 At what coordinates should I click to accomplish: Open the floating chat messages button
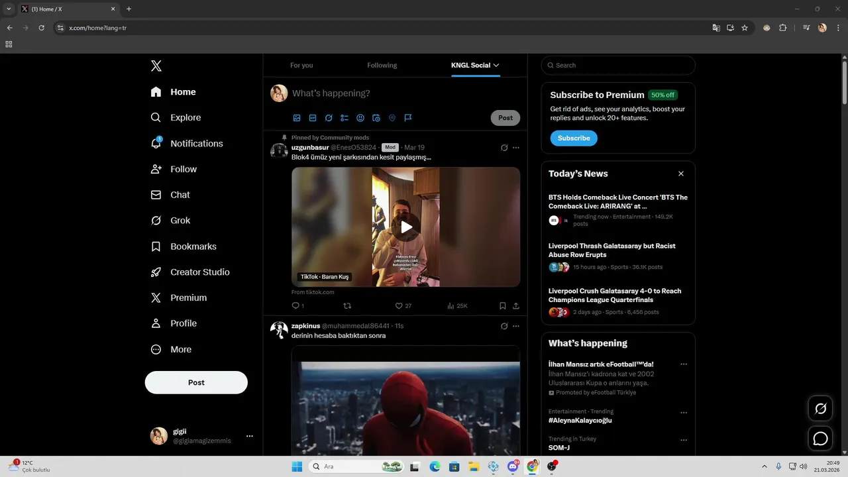pyautogui.click(x=820, y=439)
